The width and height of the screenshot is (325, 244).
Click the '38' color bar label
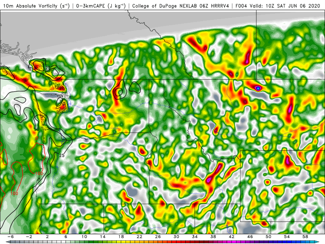tap(213, 237)
